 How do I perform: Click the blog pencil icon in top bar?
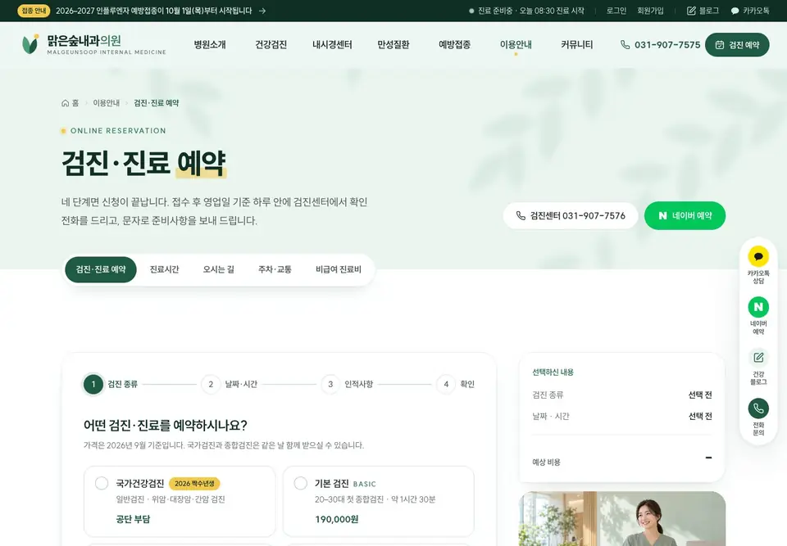[691, 11]
